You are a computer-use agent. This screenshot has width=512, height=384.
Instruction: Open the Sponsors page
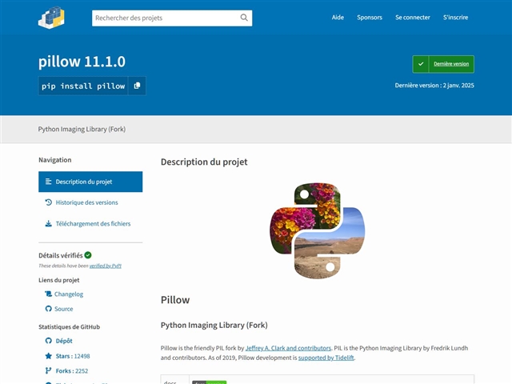370,18
